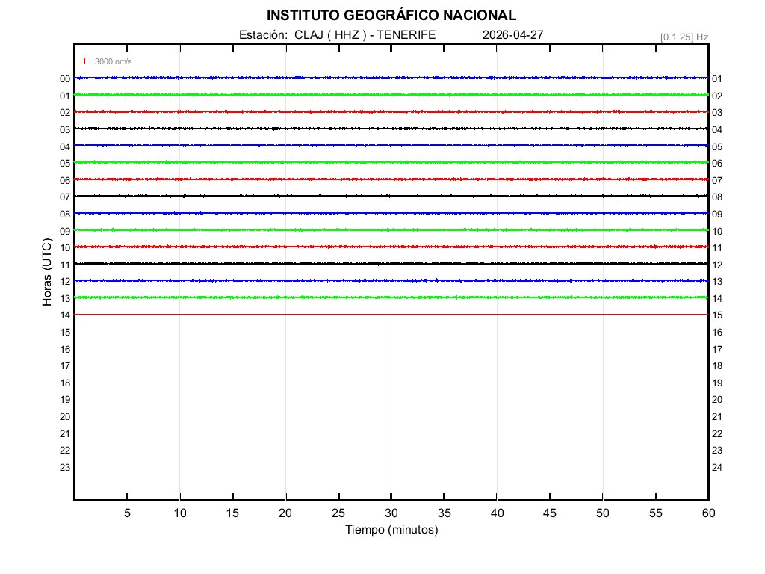Screen dimensions: 765x574
Task: Select the 30 minute tick label
Action: pyautogui.click(x=391, y=513)
